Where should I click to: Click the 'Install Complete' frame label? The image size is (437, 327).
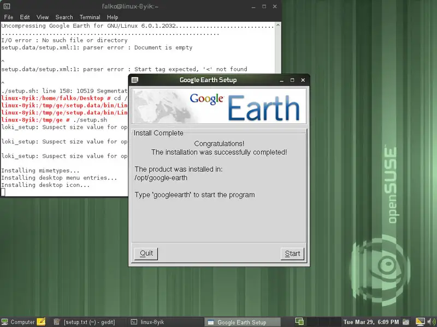158,133
